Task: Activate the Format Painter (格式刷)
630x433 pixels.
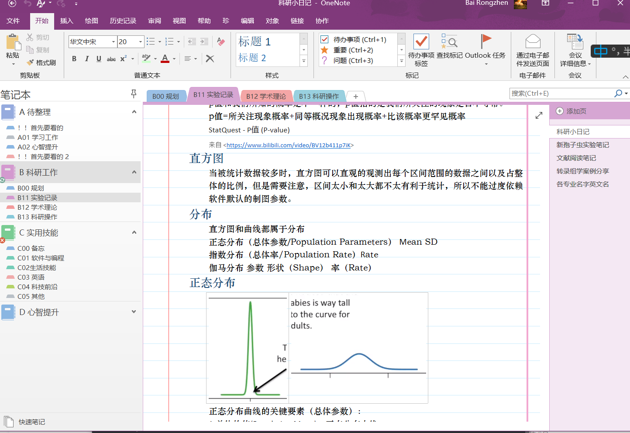Action: click(41, 62)
